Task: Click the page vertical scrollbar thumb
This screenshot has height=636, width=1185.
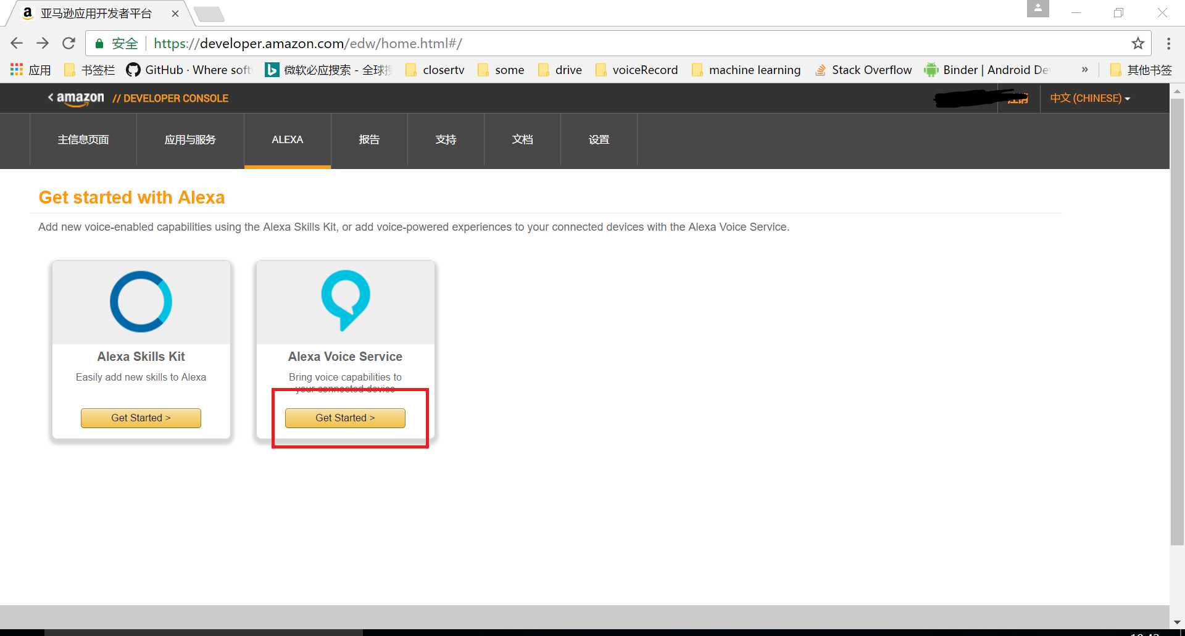Action: tap(1177, 321)
